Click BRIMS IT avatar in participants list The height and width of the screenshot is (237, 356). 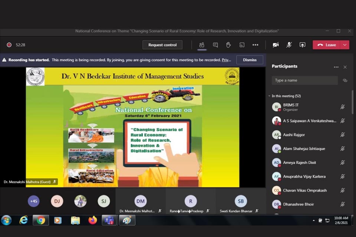click(x=276, y=107)
